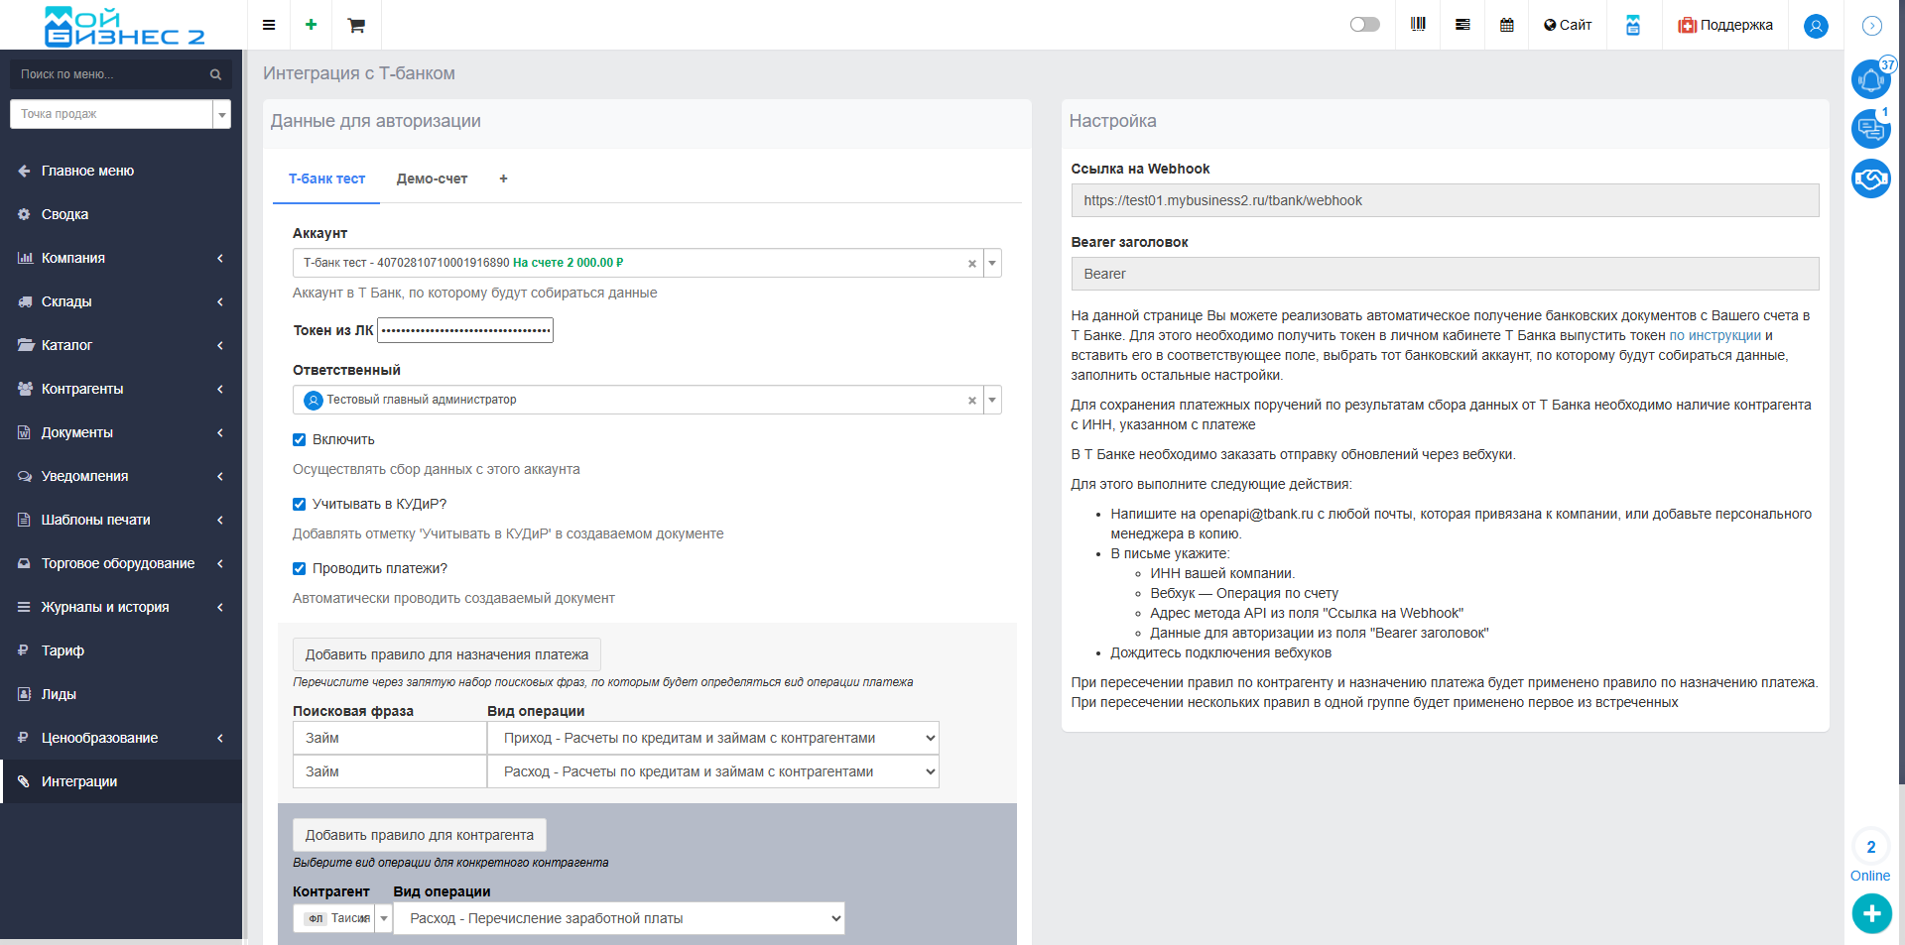
Task: Click the barcode icon in top toolbar
Action: pyautogui.click(x=1418, y=25)
